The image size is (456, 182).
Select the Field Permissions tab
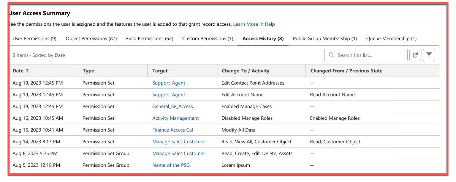pos(150,39)
